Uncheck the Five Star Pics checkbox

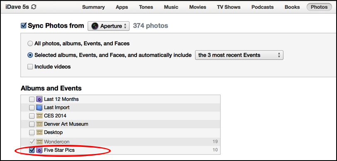click(32, 150)
